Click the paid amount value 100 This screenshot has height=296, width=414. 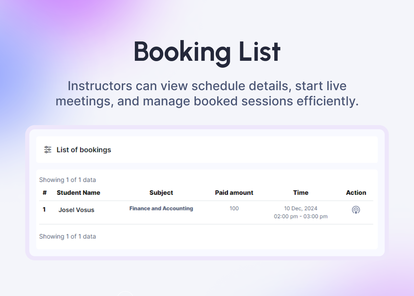pyautogui.click(x=234, y=209)
